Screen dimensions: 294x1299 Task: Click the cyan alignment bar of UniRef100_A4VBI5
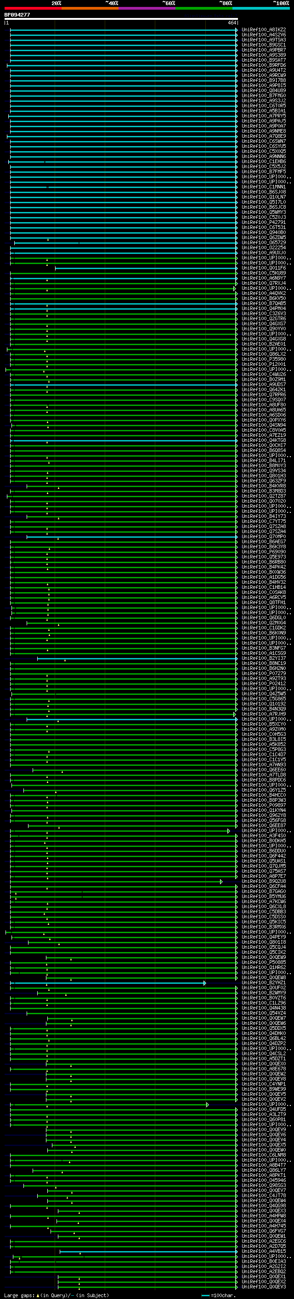click(x=148, y=1251)
